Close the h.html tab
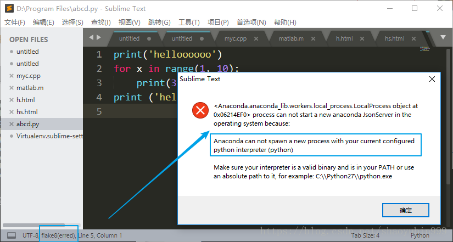The height and width of the screenshot is (242, 453). coord(362,39)
